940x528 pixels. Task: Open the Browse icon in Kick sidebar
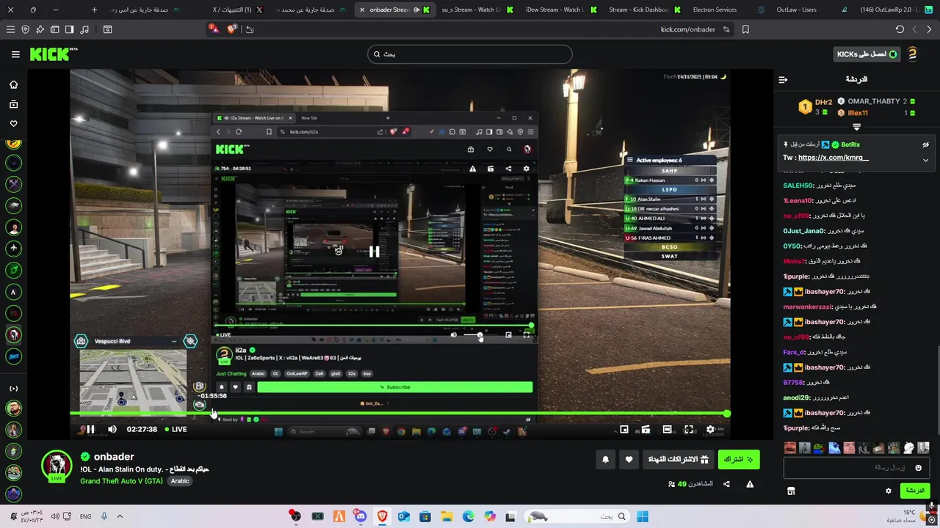coord(13,104)
